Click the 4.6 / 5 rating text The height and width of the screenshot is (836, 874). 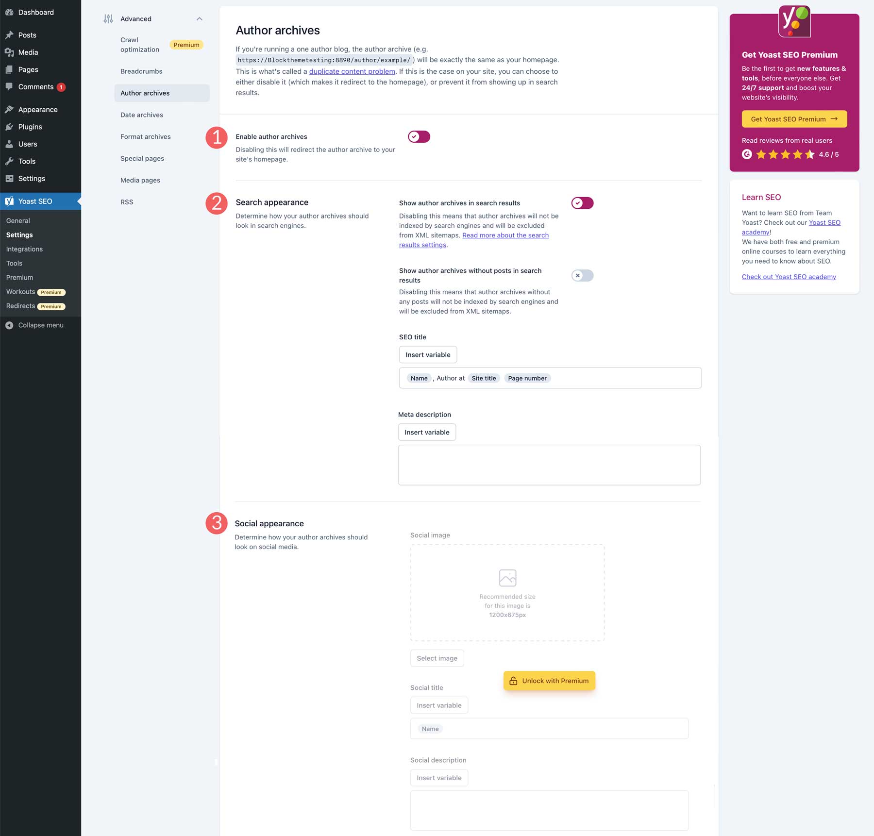point(828,154)
